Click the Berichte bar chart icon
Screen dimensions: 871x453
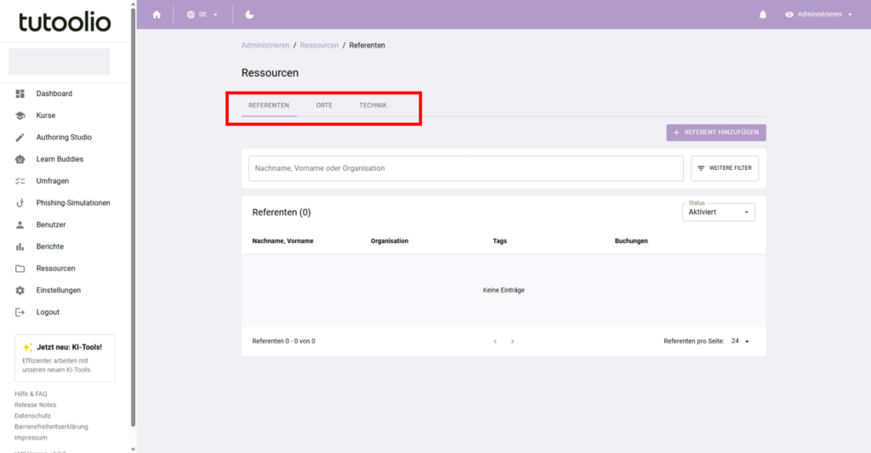(20, 246)
